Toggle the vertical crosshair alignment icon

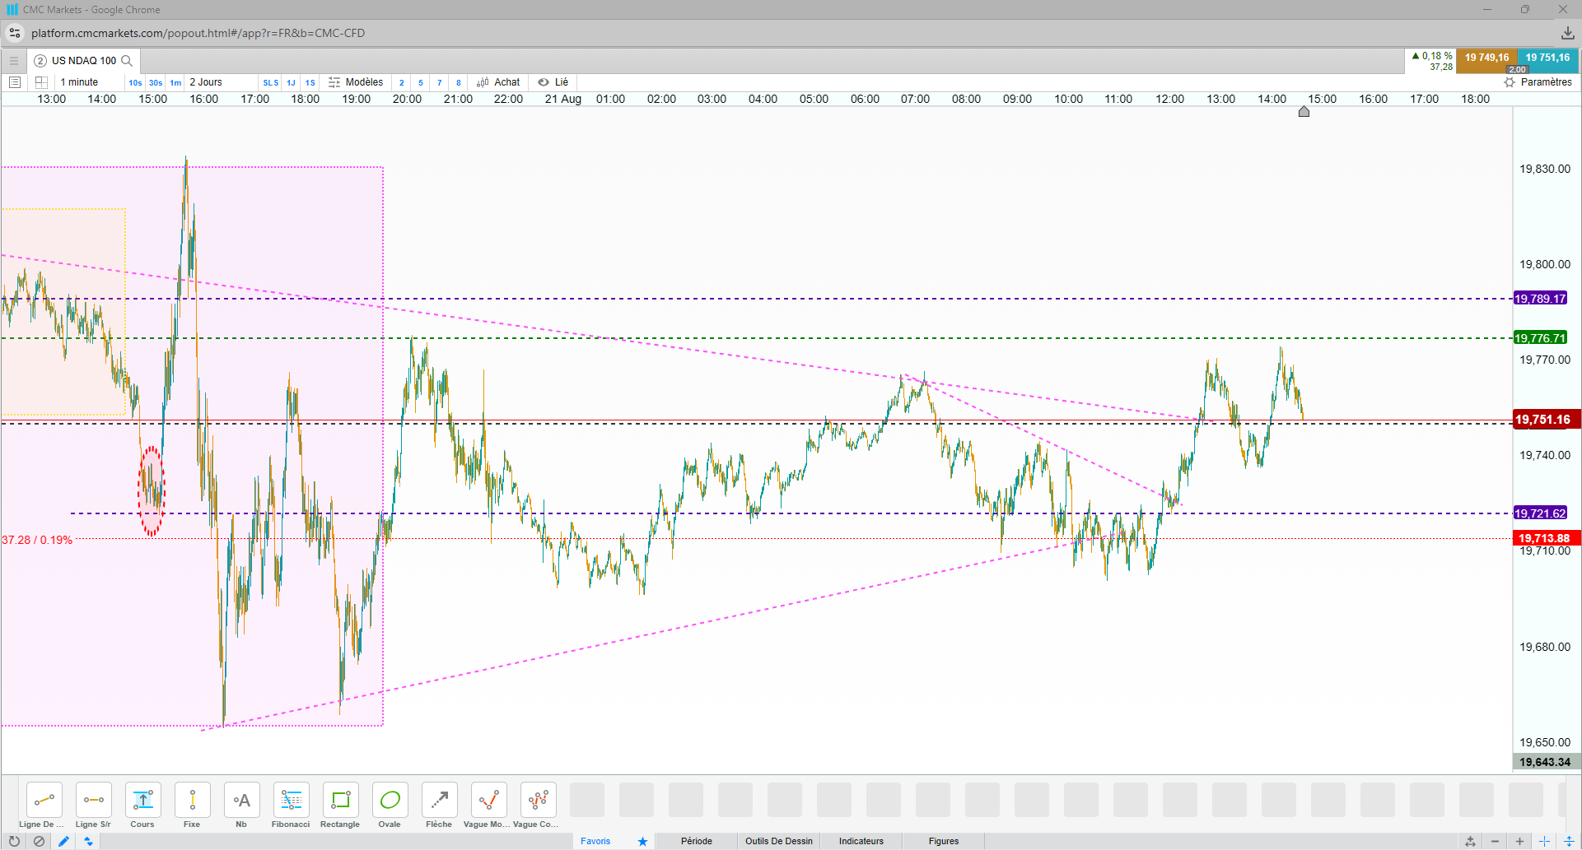(1569, 841)
